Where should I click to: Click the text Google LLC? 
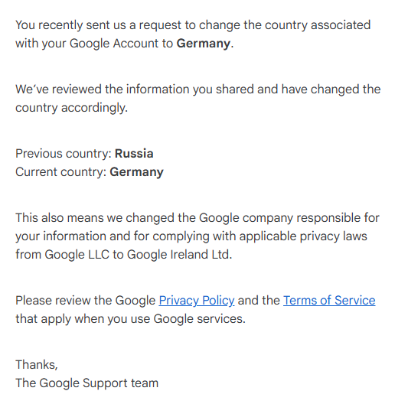tap(77, 255)
